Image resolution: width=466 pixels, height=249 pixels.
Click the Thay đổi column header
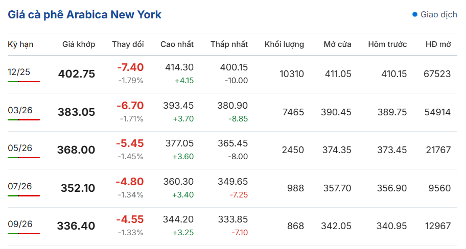(128, 44)
